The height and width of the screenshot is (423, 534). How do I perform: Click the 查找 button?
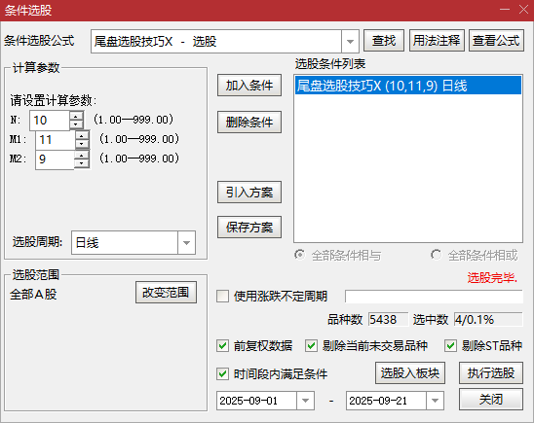384,41
